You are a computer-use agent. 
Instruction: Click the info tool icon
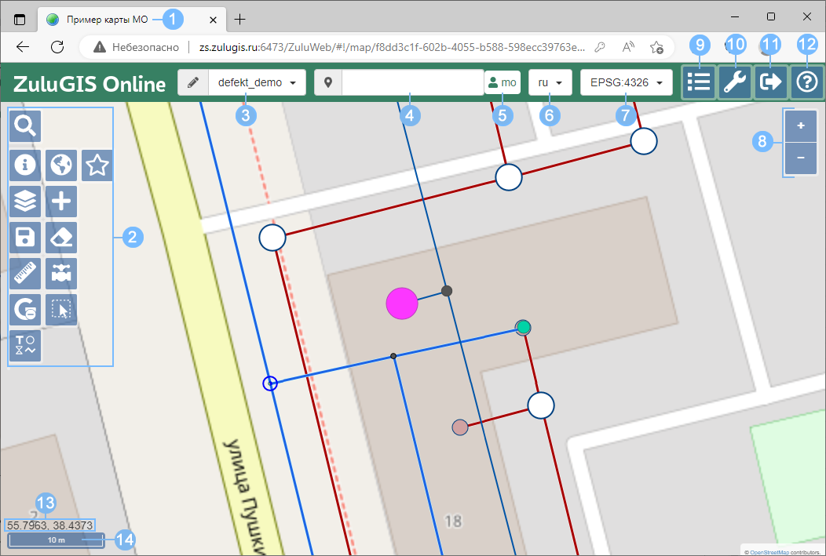tap(25, 165)
